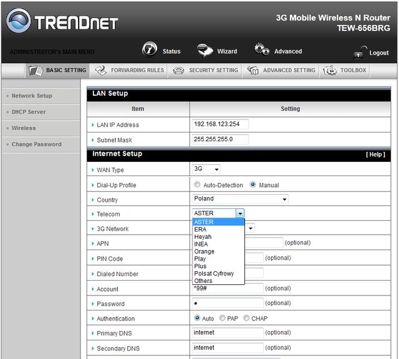The width and height of the screenshot is (399, 359).
Task: Choose Plus in the Telecom list
Action: (218, 266)
